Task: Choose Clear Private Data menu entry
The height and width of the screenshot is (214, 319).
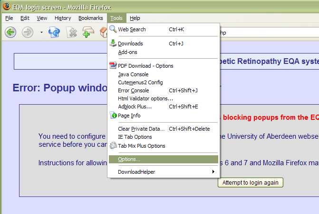Action: pyautogui.click(x=164, y=129)
